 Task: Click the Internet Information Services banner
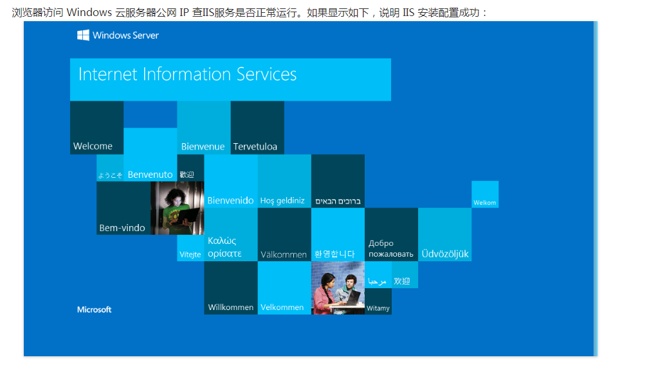pyautogui.click(x=230, y=80)
